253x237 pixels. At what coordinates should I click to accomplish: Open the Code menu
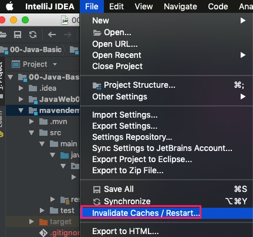click(218, 6)
